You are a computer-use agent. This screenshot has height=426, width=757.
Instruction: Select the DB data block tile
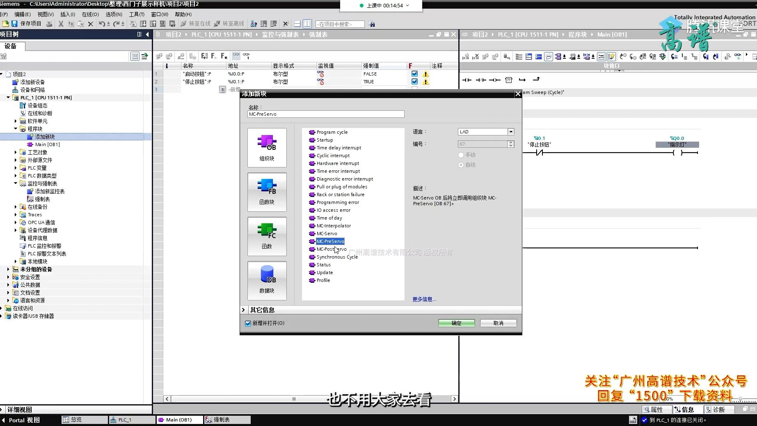click(x=267, y=281)
